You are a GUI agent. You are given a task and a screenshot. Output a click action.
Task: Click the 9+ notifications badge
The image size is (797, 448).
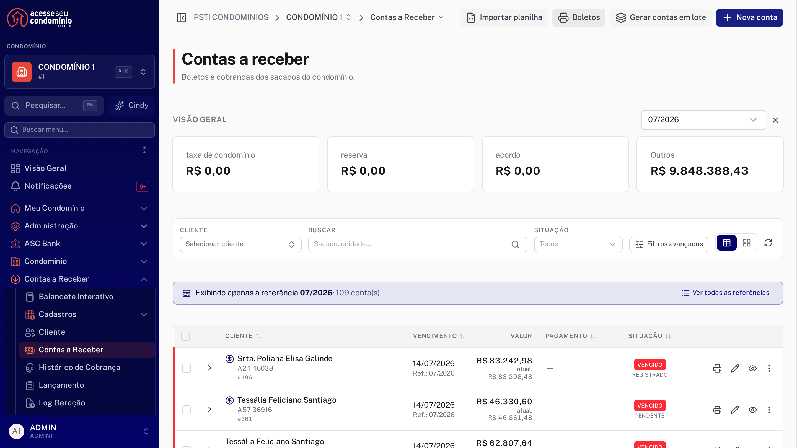click(x=143, y=186)
